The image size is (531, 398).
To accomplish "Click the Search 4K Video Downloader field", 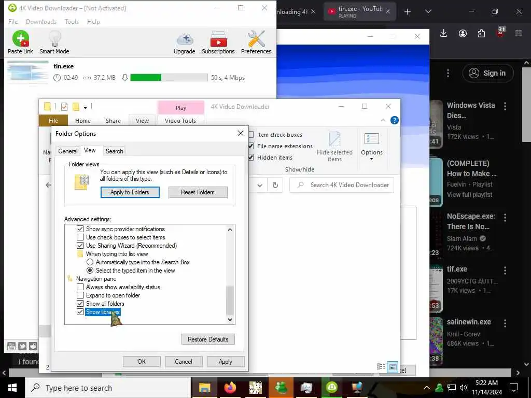I will click(x=342, y=185).
